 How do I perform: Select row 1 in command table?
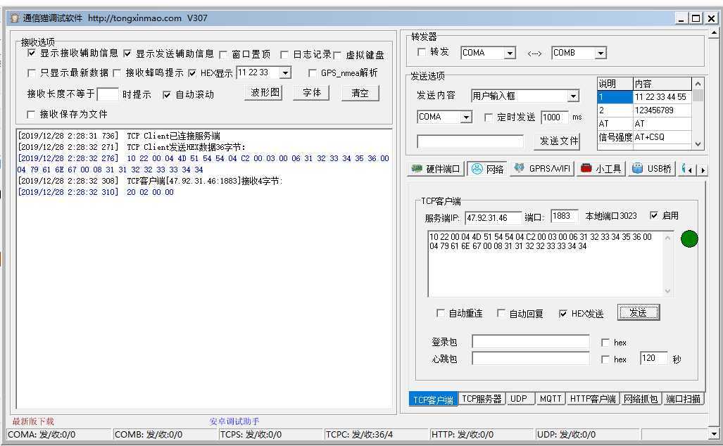click(x=645, y=97)
